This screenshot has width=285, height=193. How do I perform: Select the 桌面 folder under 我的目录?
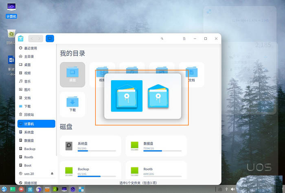72,75
